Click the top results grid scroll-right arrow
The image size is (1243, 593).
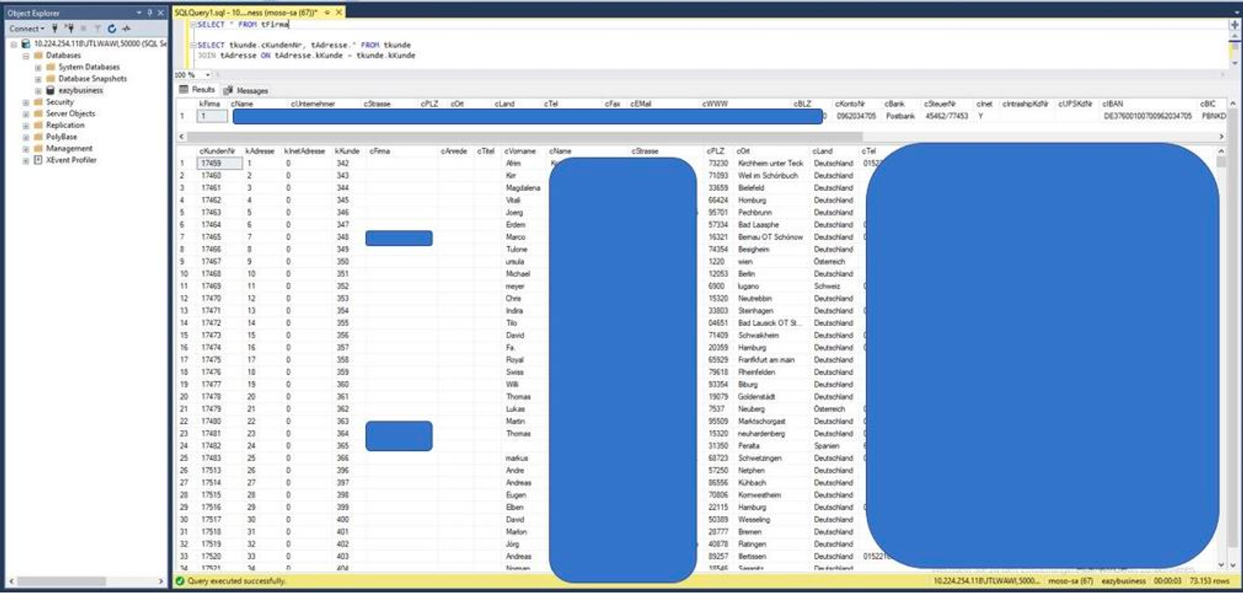point(1221,137)
